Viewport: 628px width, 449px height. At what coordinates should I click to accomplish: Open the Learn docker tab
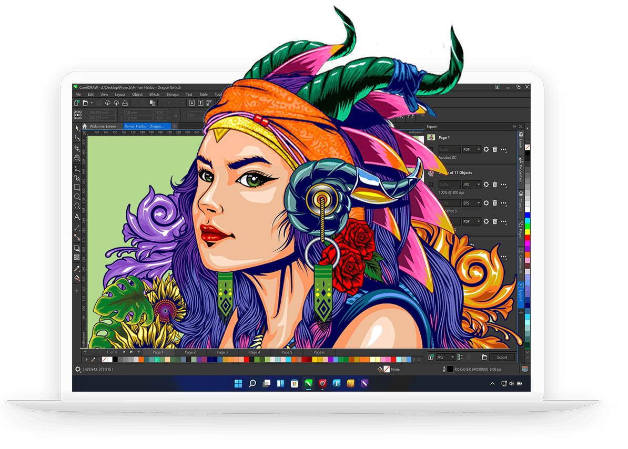point(521,140)
